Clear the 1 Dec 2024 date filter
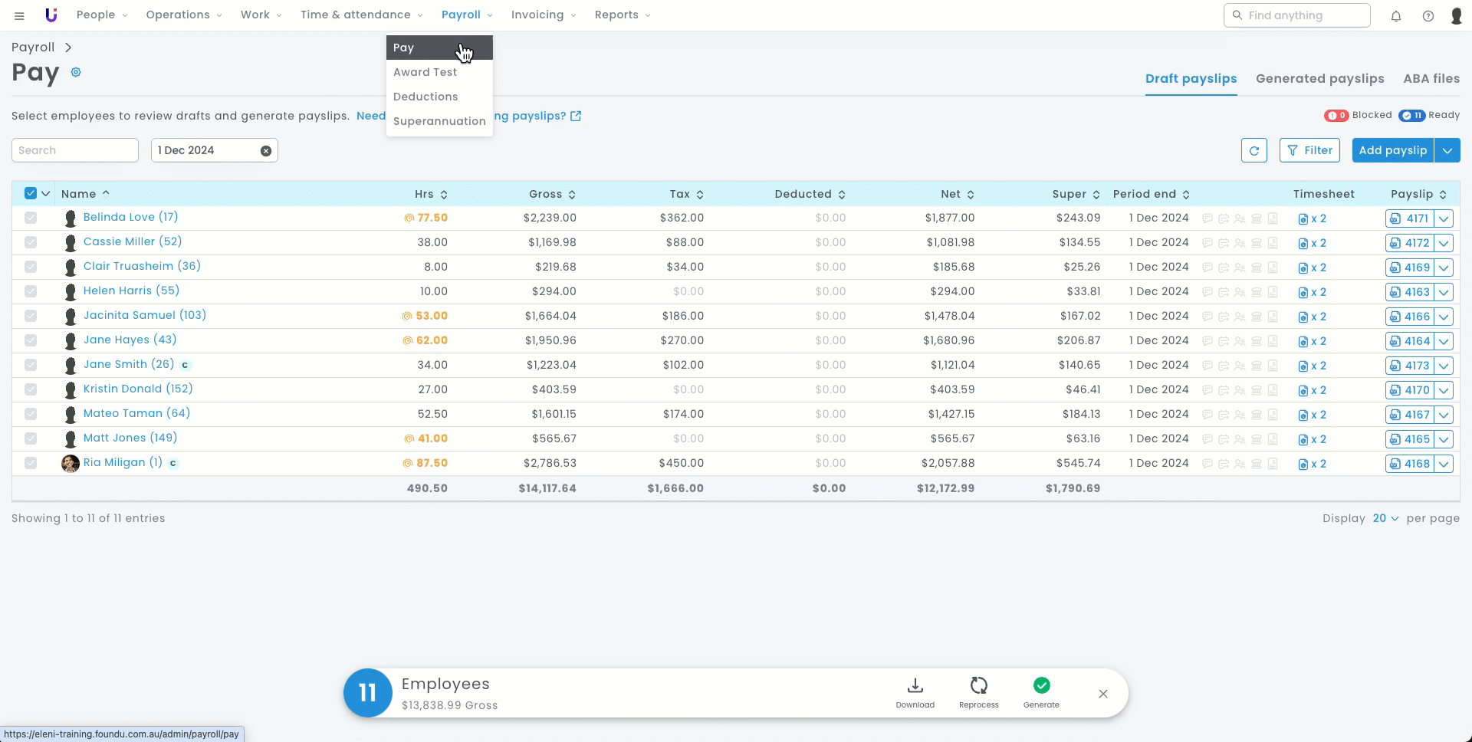Screen dimensions: 1472x742 click(266, 151)
